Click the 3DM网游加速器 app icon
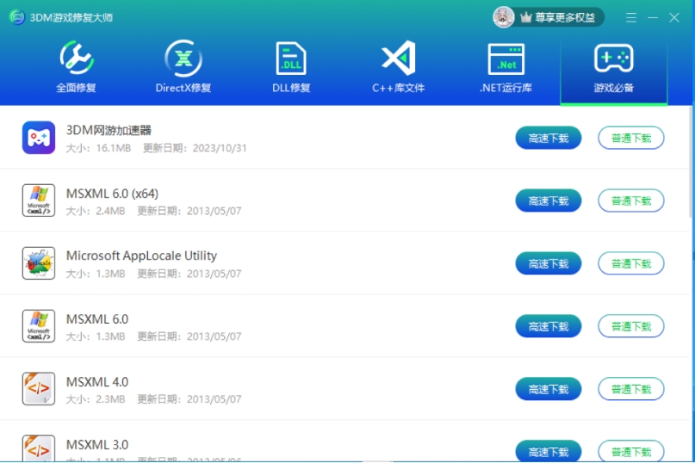The image size is (695, 463). tap(39, 138)
